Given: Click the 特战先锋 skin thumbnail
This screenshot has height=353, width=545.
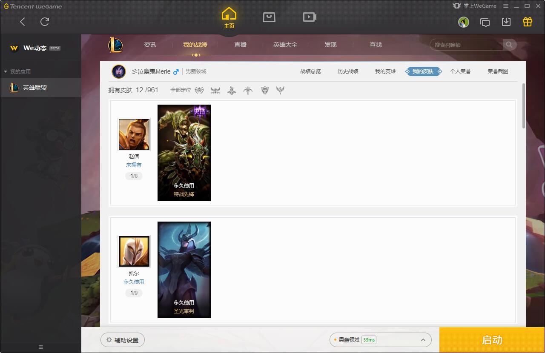Looking at the screenshot, I should (x=184, y=153).
